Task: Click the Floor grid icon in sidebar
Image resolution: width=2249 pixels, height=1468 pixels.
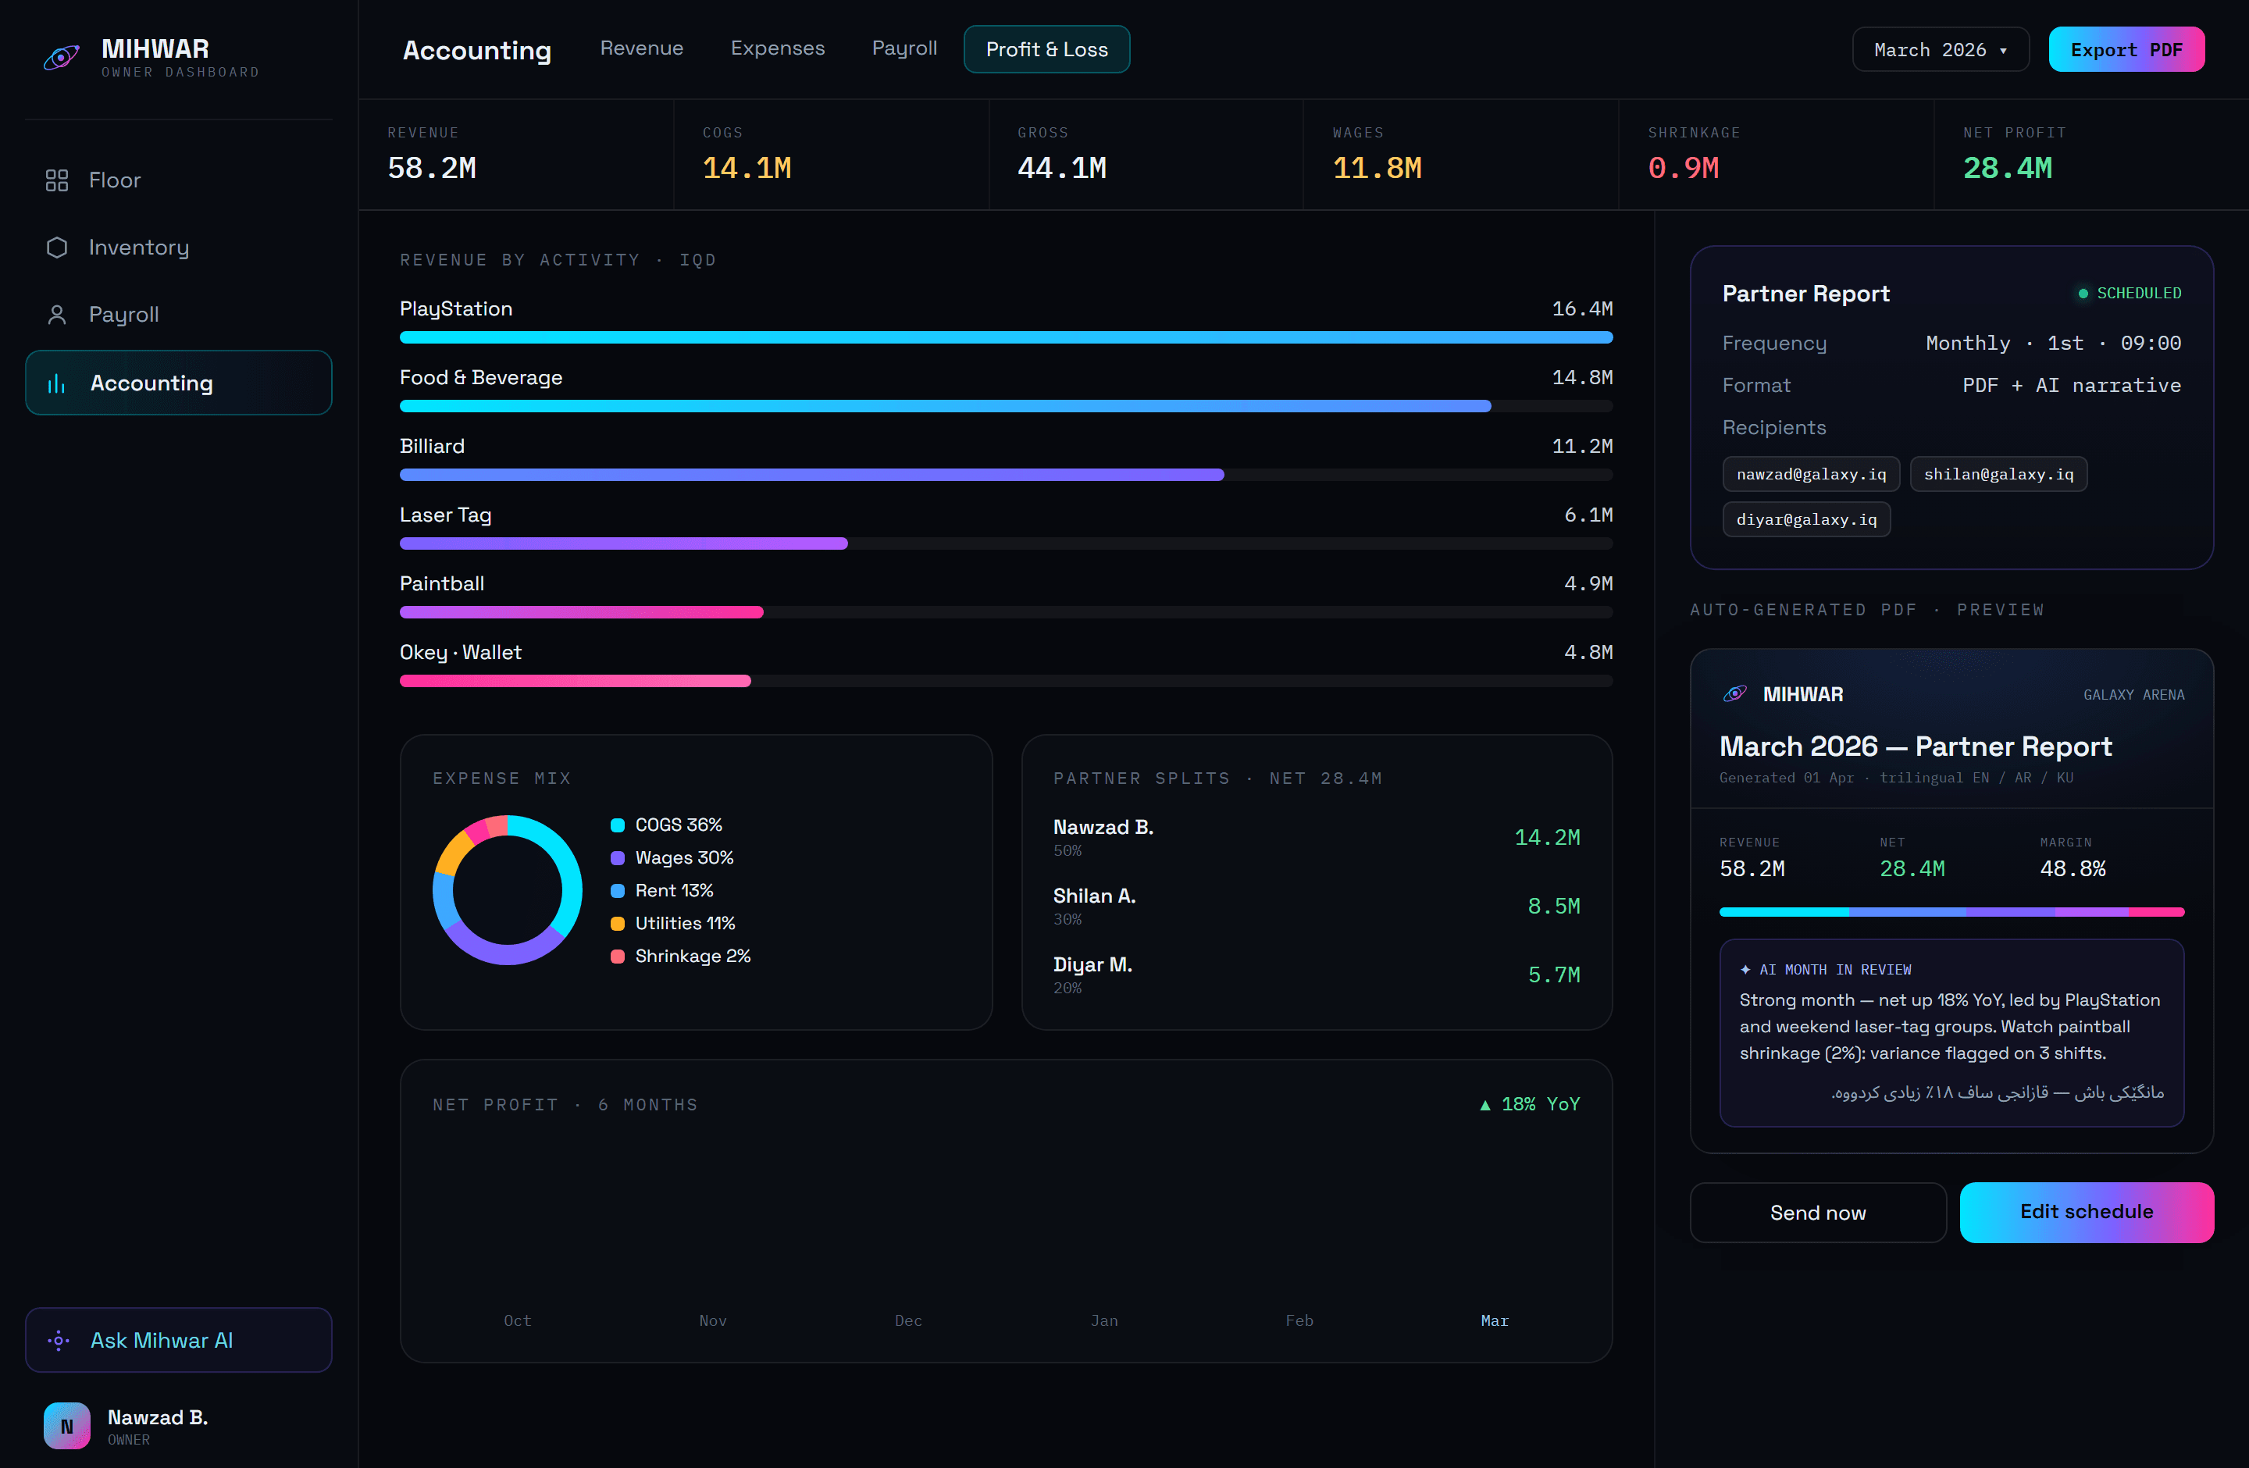Action: tap(57, 180)
